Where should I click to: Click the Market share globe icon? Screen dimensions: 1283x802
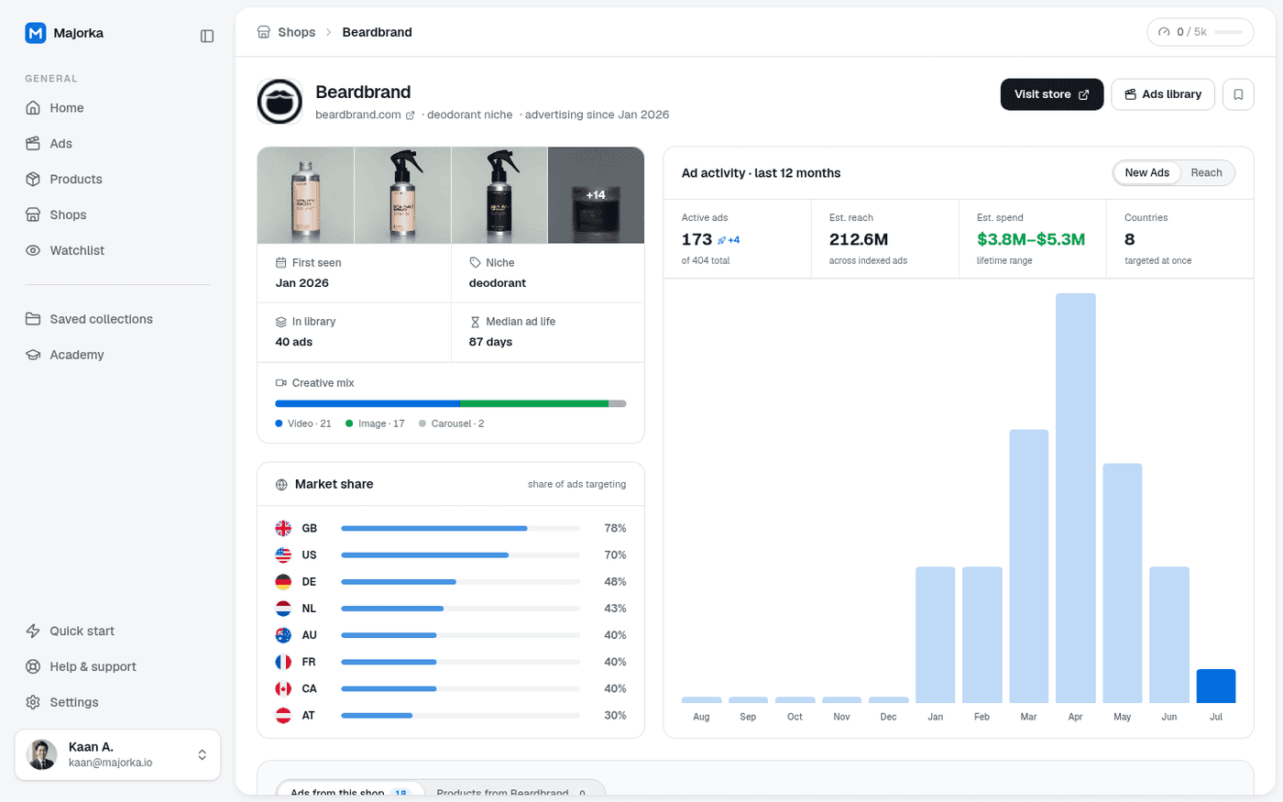point(281,484)
